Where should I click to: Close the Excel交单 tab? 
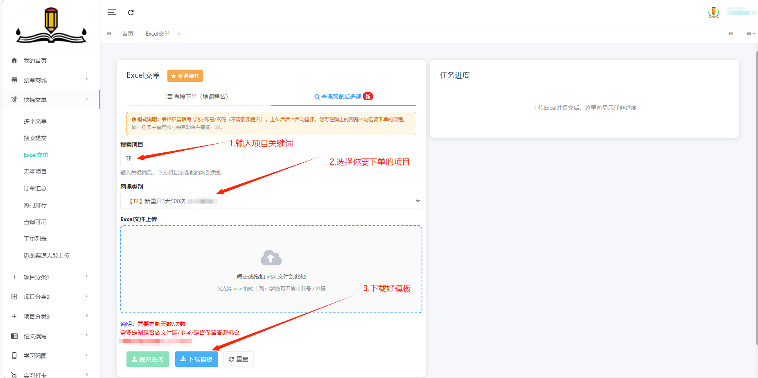(179, 34)
